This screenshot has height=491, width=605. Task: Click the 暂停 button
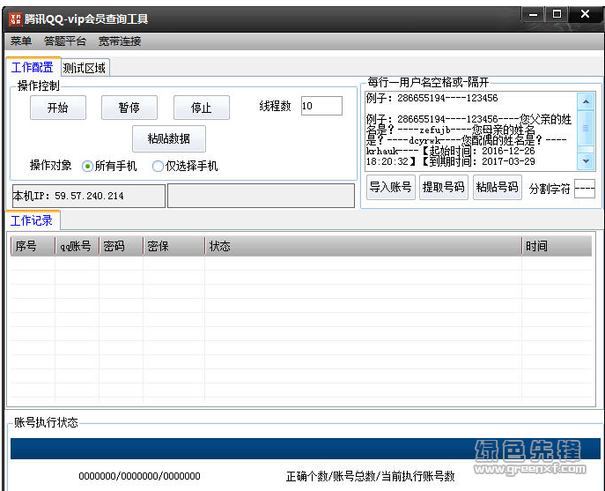point(129,108)
